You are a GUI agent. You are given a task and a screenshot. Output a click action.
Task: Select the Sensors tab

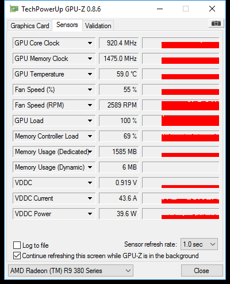[x=67, y=25]
